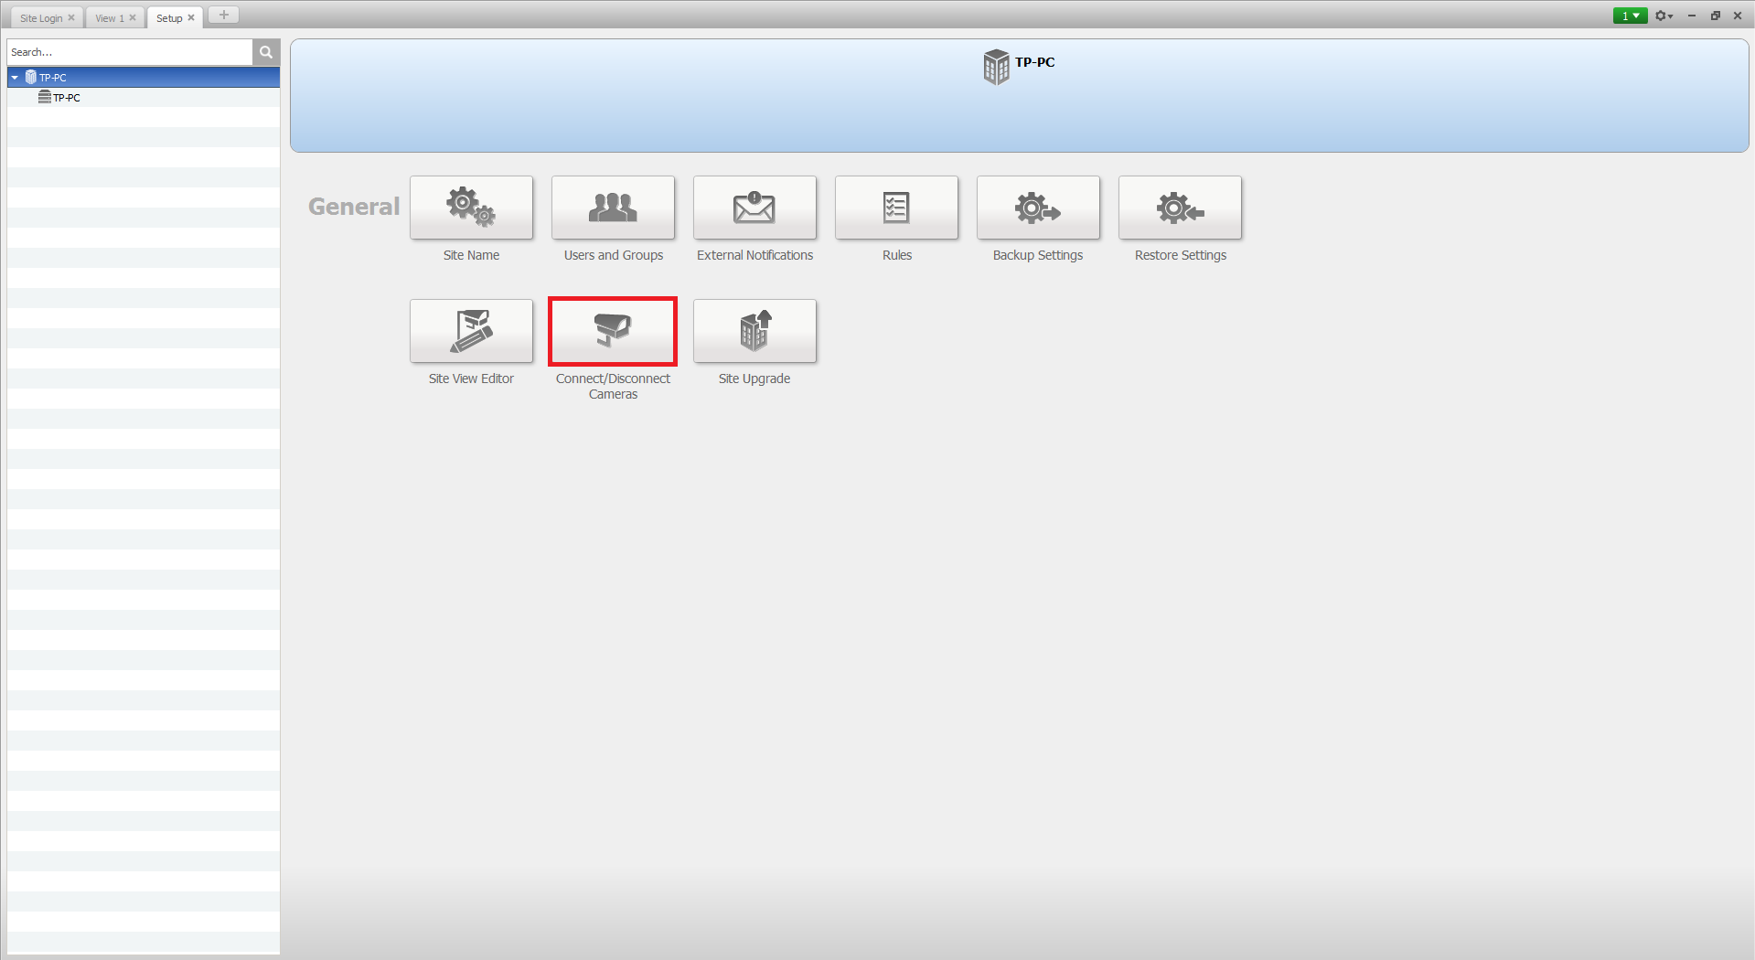Close the Setup tab
The height and width of the screenshot is (960, 1755).
tap(191, 18)
